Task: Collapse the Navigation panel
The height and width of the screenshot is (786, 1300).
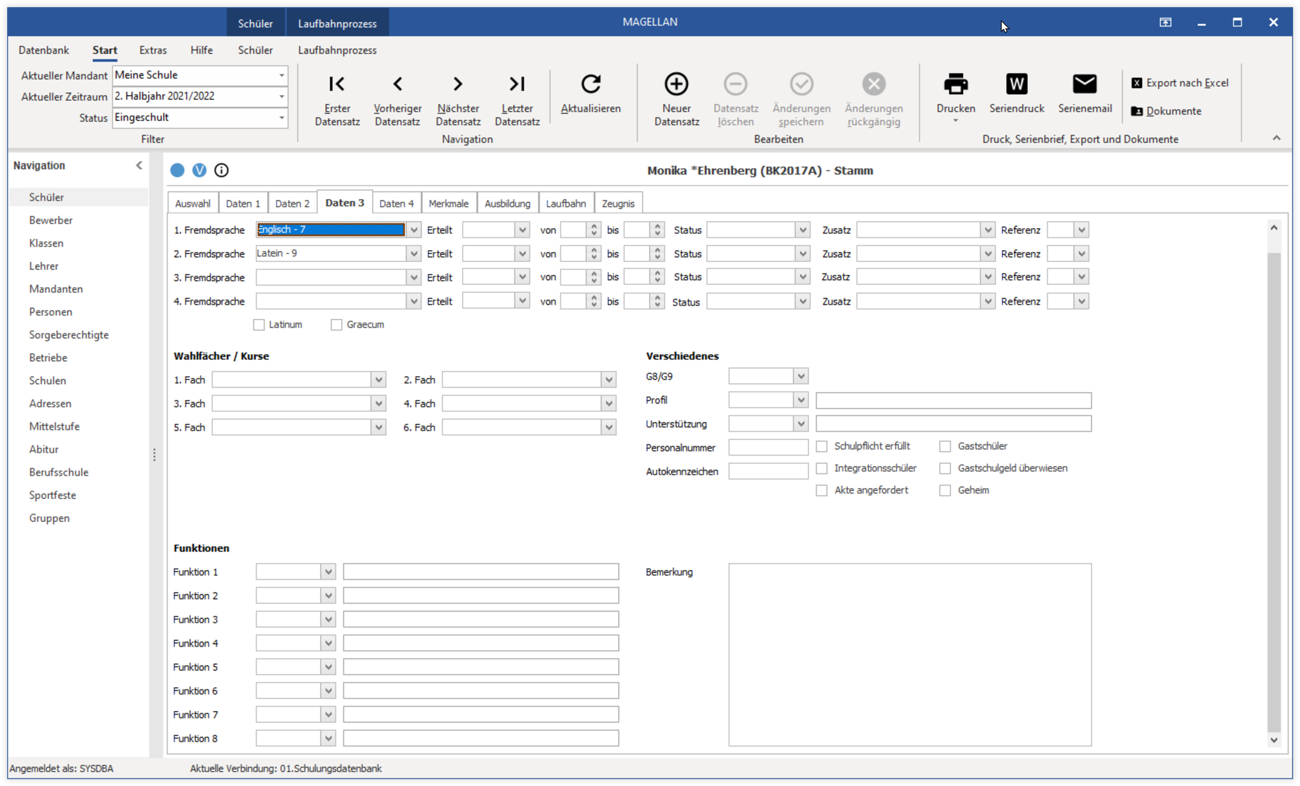Action: pos(139,166)
